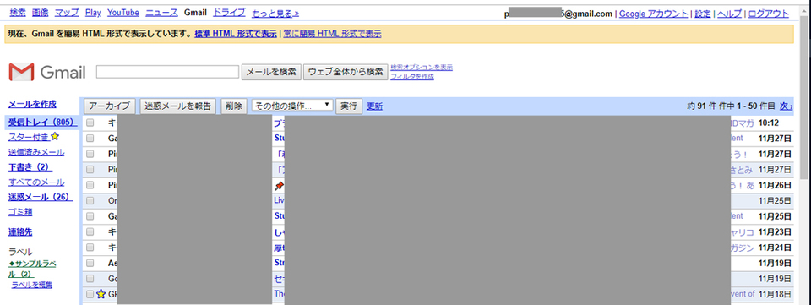Open the 受信トレイ (805) folder
Image resolution: width=811 pixels, height=305 pixels.
pos(42,123)
